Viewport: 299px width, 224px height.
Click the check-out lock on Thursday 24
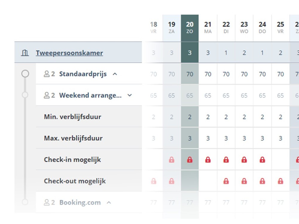262,181
